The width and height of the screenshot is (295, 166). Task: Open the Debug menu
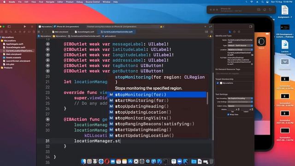80,2
